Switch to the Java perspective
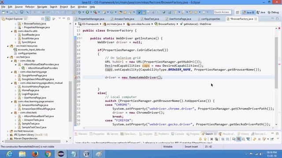The width and height of the screenshot is (282, 158). click(261, 12)
